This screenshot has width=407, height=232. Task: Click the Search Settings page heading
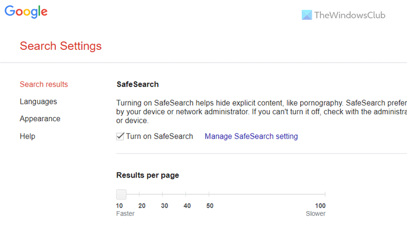point(60,46)
